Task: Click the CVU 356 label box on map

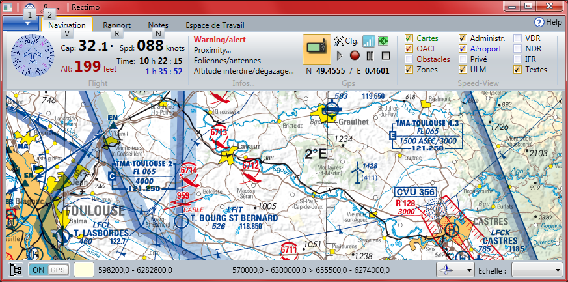Action: [415, 192]
